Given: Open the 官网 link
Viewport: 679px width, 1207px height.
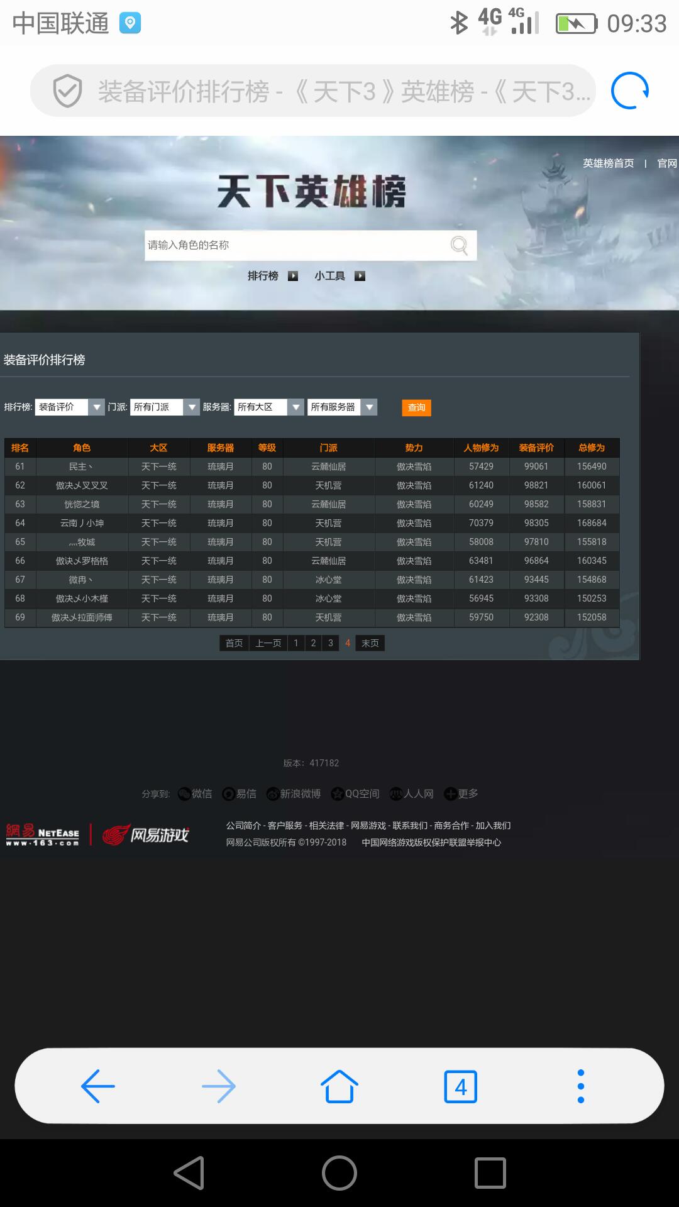Looking at the screenshot, I should 667,163.
